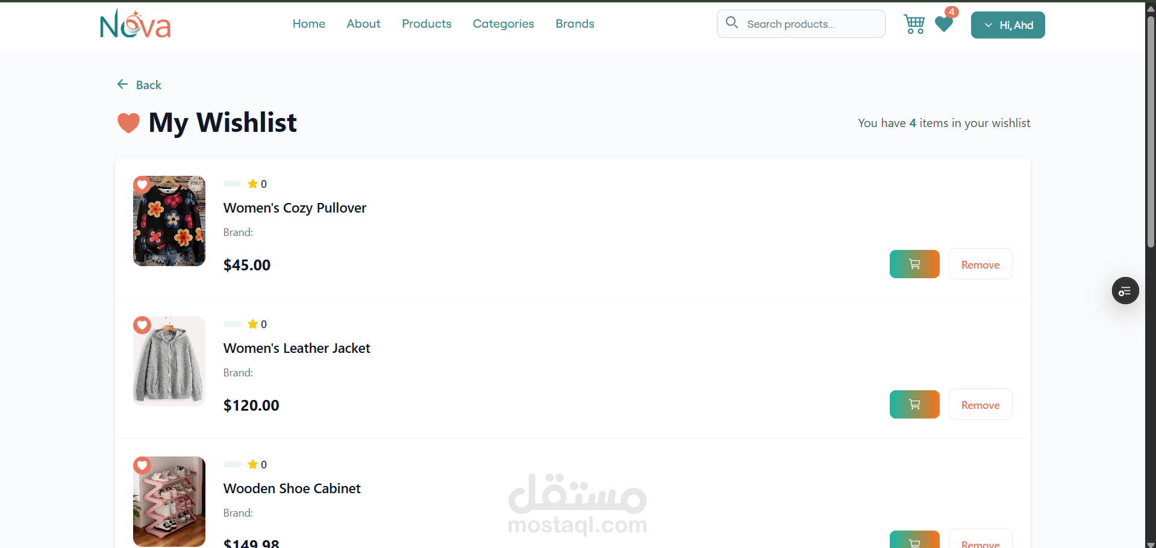Toggle heart on Women's Cozy Pullover image
Viewport: 1156px width, 548px height.
[142, 184]
